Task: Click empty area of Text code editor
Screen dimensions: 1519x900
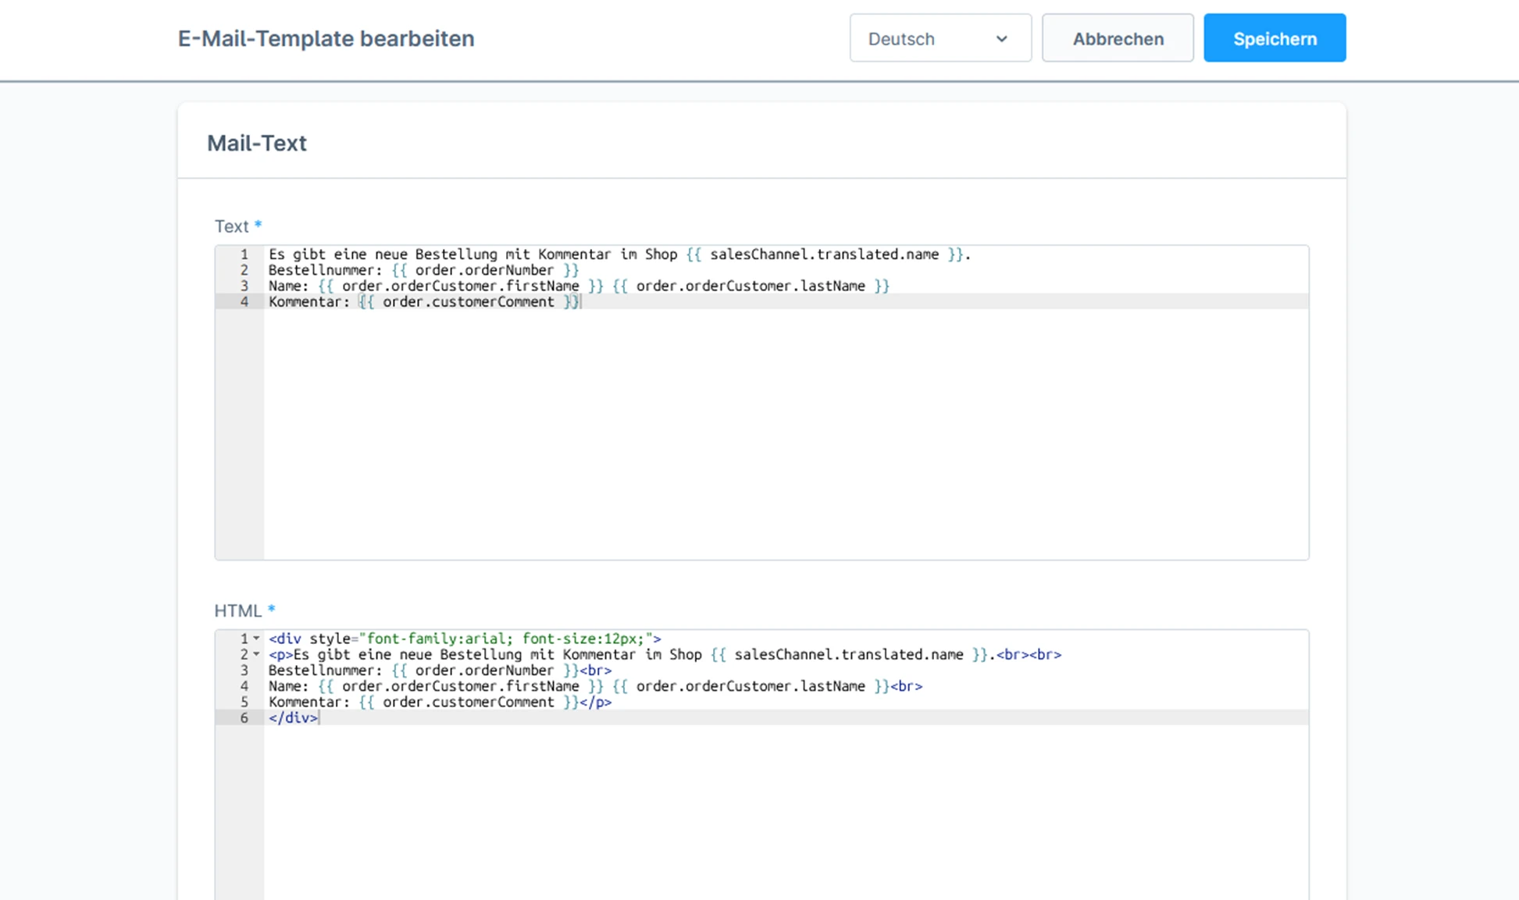Action: point(781,437)
